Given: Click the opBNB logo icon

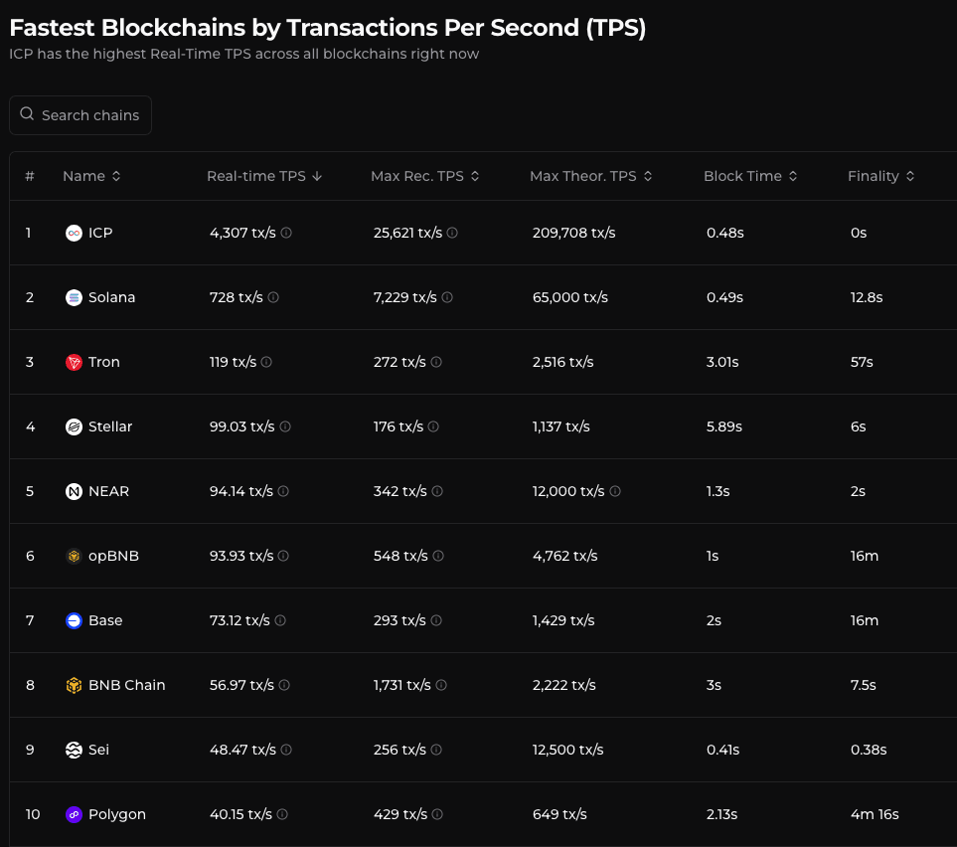Looking at the screenshot, I should tap(74, 556).
